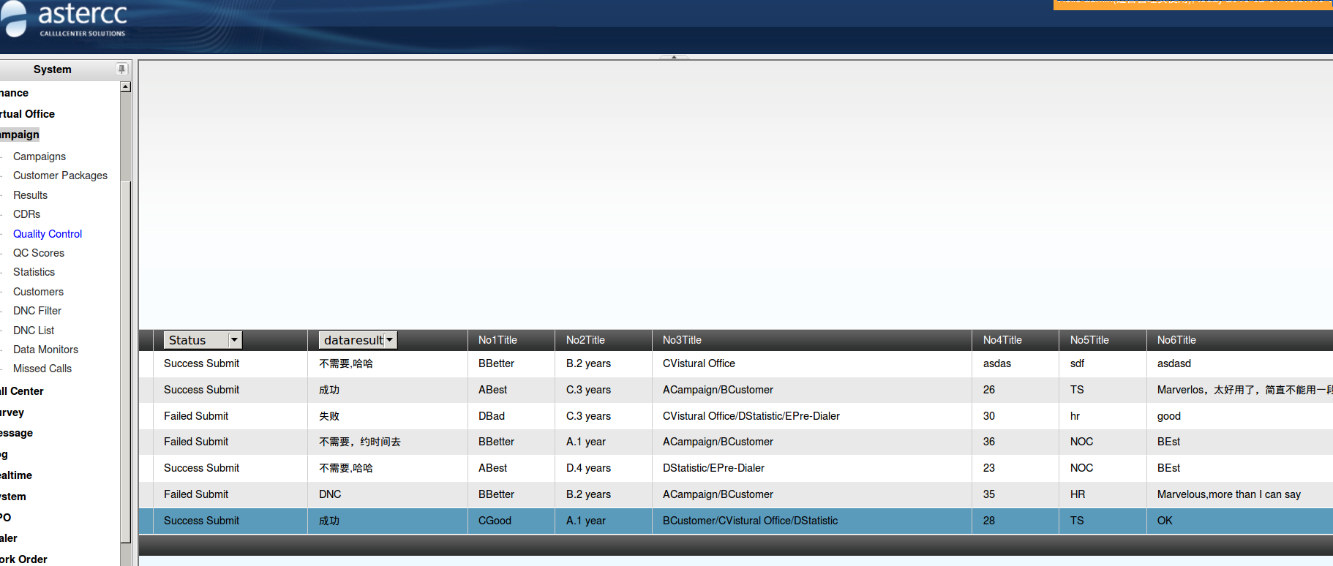This screenshot has width=1333, height=566.
Task: Open Customer Packages menu item
Action: (60, 176)
